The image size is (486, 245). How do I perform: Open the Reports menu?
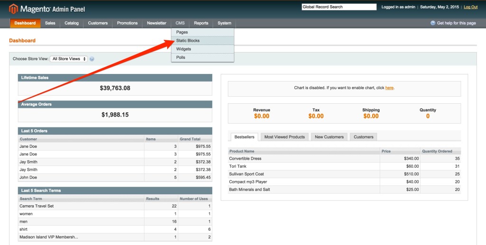click(201, 23)
